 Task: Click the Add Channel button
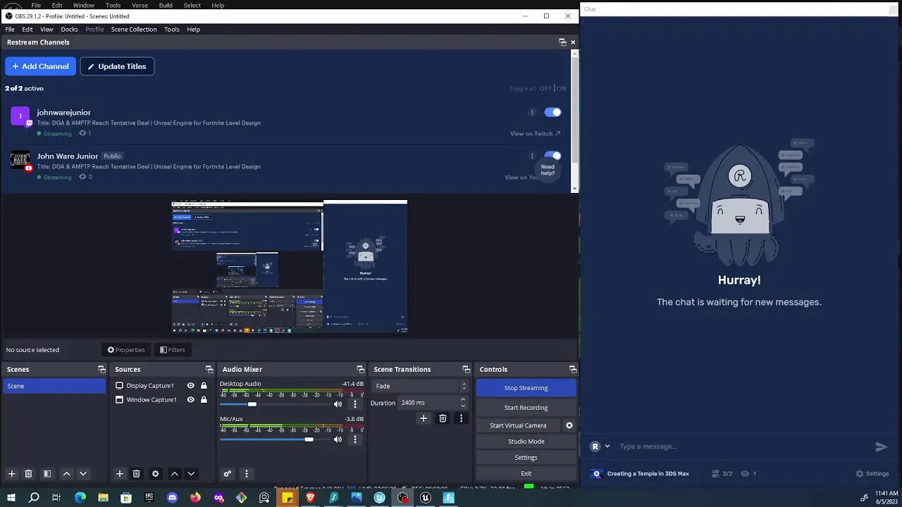tap(40, 66)
